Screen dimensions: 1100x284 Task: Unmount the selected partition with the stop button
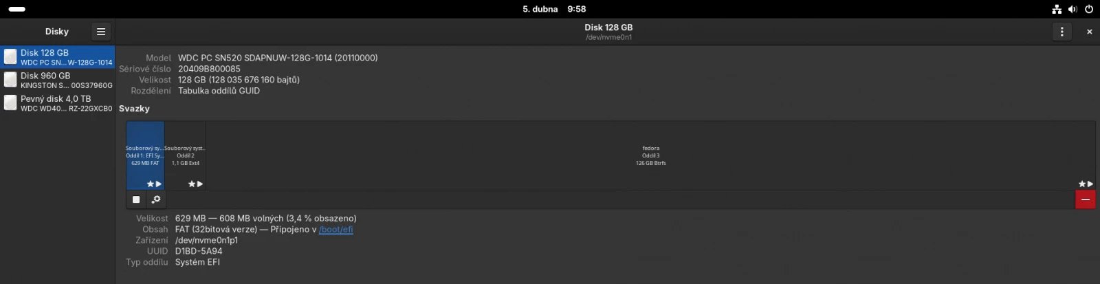click(136, 199)
